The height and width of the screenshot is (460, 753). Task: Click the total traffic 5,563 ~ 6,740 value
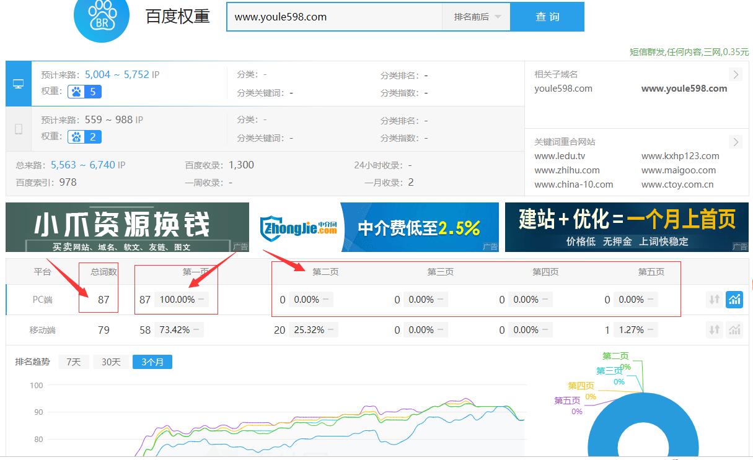pos(83,165)
